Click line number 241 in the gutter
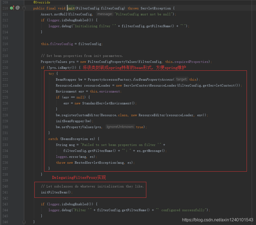The width and height of the screenshot is (256, 225). [x=5, y=192]
